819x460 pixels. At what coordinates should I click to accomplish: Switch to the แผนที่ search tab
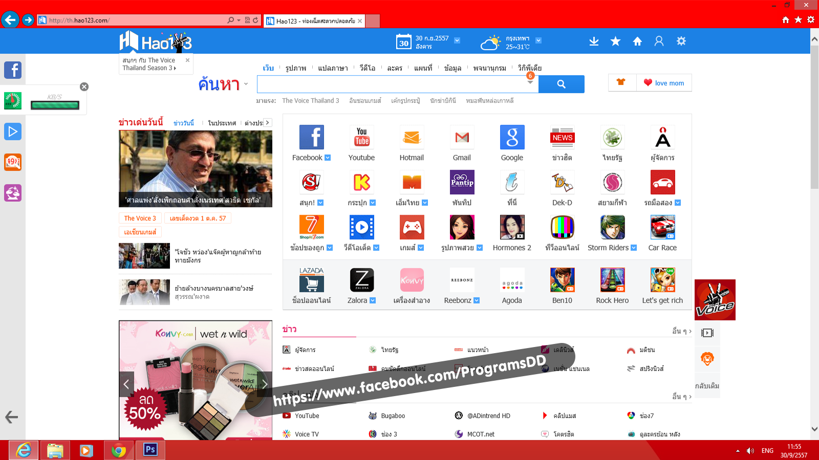[x=423, y=68]
